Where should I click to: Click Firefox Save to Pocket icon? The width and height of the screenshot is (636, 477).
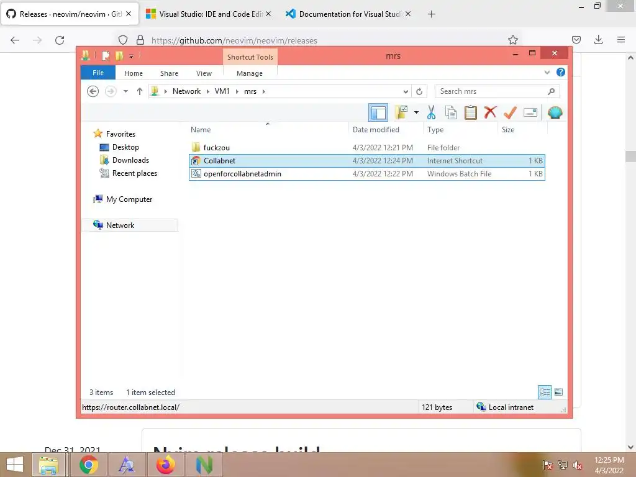(x=576, y=40)
